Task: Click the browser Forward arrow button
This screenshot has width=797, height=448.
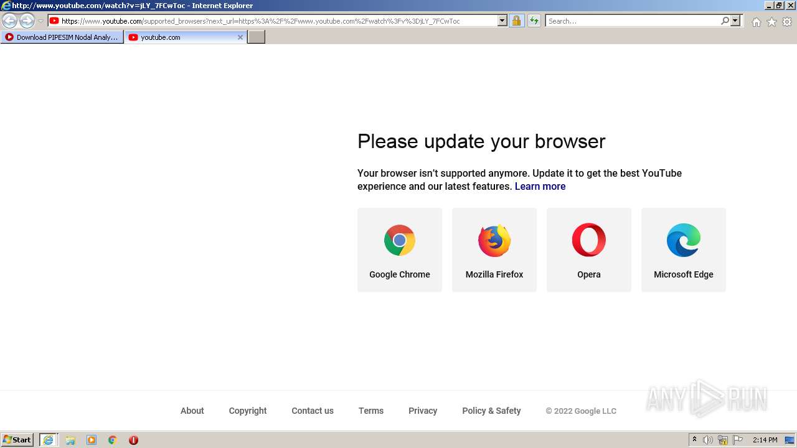Action: pyautogui.click(x=27, y=21)
